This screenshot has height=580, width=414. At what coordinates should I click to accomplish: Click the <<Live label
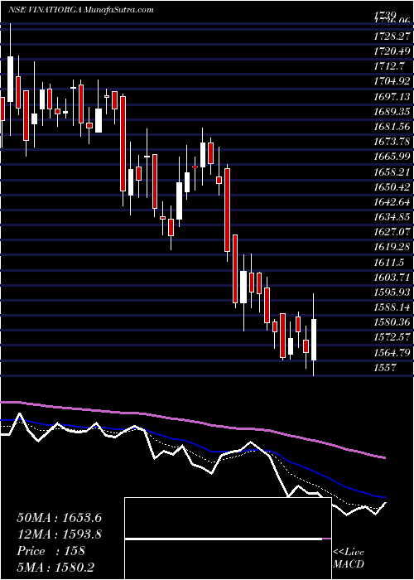coord(349,553)
